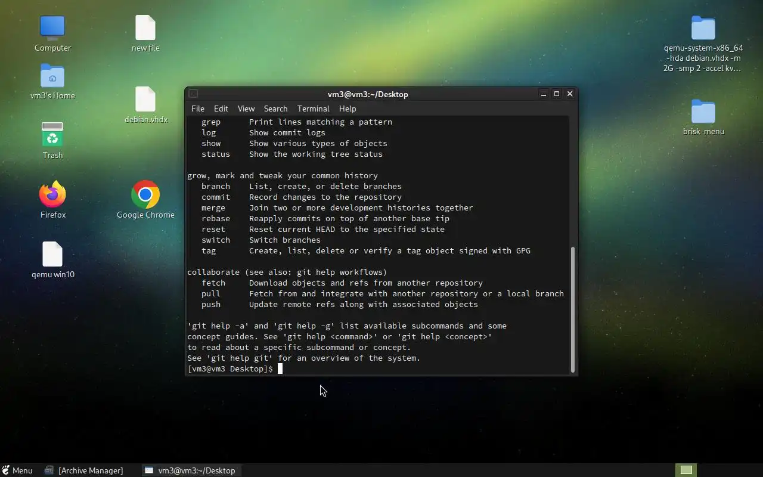Click the 'show' command line in output
Image resolution: width=763 pixels, height=477 pixels.
[294, 144]
